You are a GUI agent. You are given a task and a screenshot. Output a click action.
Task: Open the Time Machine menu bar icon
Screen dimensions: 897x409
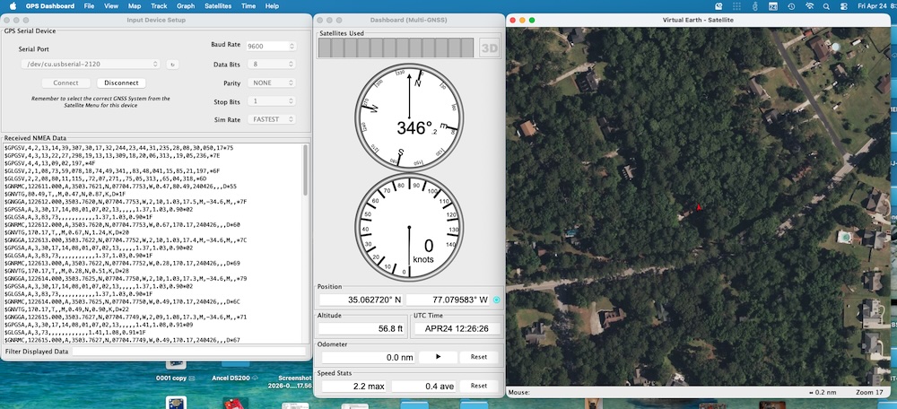click(791, 5)
